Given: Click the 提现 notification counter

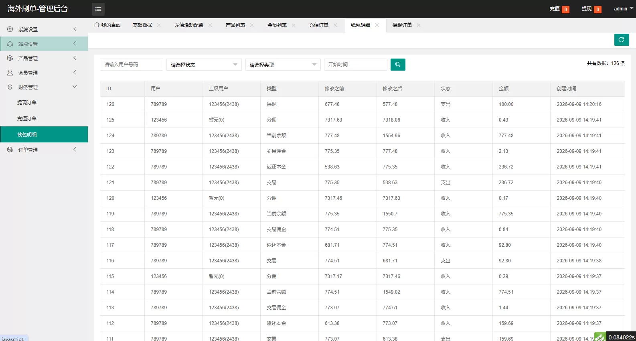Looking at the screenshot, I should tap(598, 9).
